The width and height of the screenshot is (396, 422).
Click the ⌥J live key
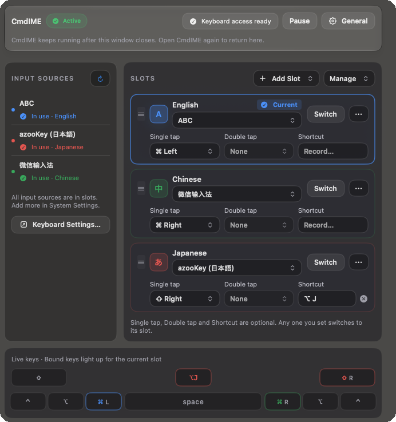(193, 377)
